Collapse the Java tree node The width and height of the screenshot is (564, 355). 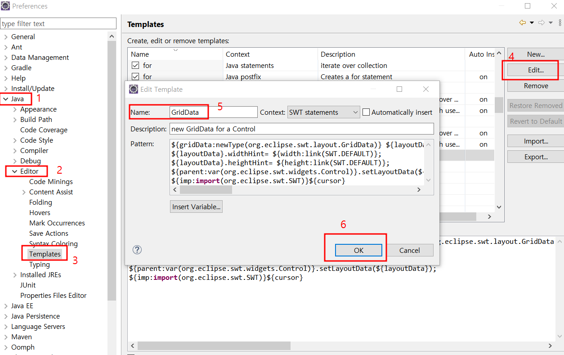point(5,99)
